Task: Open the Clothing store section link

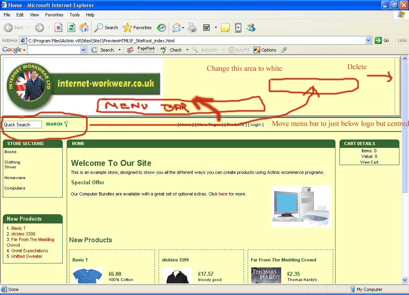Action: coord(12,162)
